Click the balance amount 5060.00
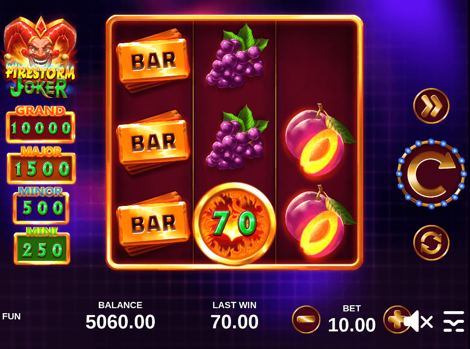Image resolution: width=470 pixels, height=349 pixels. pos(120,322)
